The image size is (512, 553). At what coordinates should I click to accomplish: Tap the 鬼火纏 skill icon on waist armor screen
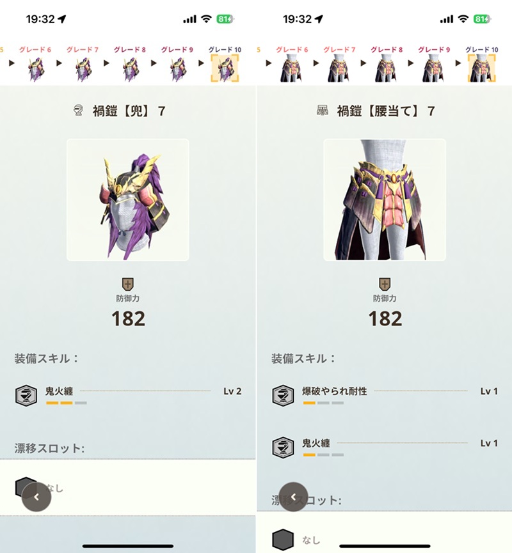283,448
